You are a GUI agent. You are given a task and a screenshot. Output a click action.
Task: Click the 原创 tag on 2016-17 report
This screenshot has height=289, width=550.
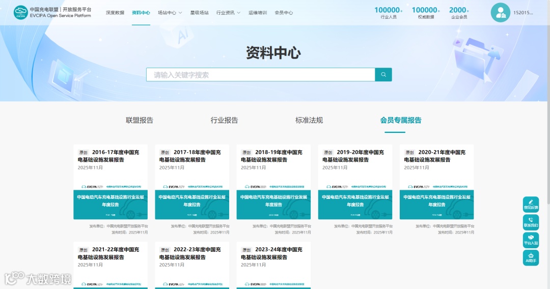[83, 152]
